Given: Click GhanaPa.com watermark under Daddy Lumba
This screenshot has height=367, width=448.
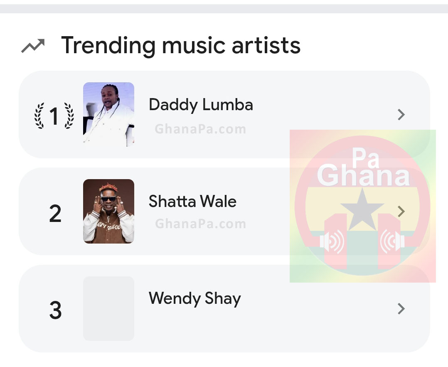Looking at the screenshot, I should pos(200,129).
